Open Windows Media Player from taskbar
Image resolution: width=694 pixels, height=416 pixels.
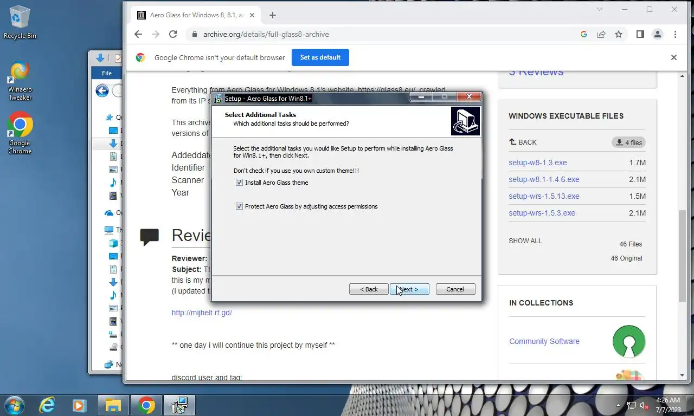tap(80, 405)
